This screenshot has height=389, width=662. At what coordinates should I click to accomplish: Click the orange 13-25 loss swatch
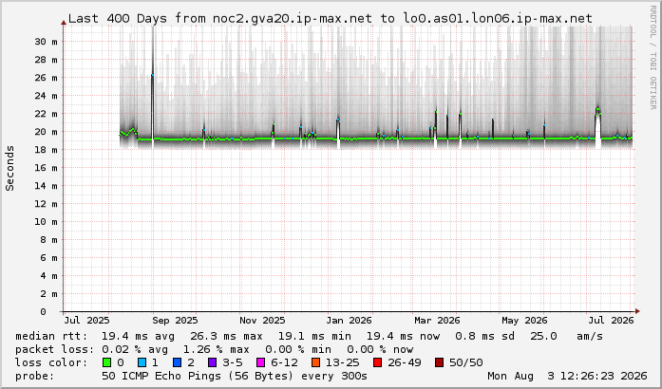[315, 362]
